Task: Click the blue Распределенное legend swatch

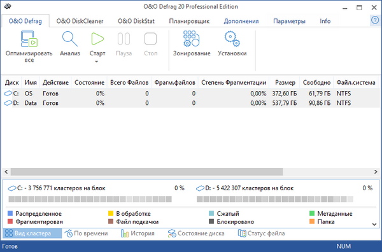Action: pyautogui.click(x=10, y=214)
